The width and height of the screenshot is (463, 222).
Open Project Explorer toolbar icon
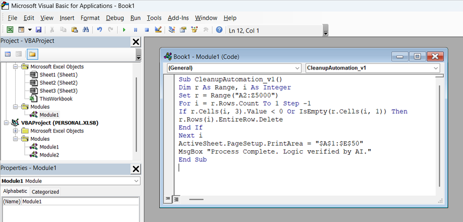pyautogui.click(x=172, y=30)
